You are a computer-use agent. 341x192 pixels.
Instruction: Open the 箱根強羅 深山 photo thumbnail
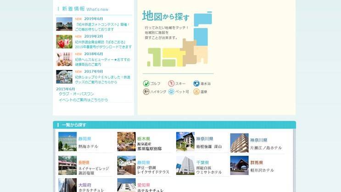[x=185, y=141]
